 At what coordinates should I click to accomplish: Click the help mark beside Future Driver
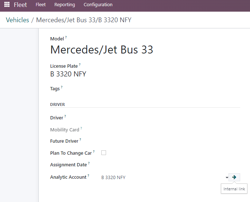80,140
